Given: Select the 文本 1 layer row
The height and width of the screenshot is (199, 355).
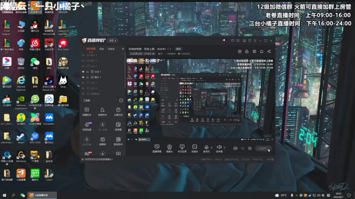Looking at the screenshot, I should 103,72.
